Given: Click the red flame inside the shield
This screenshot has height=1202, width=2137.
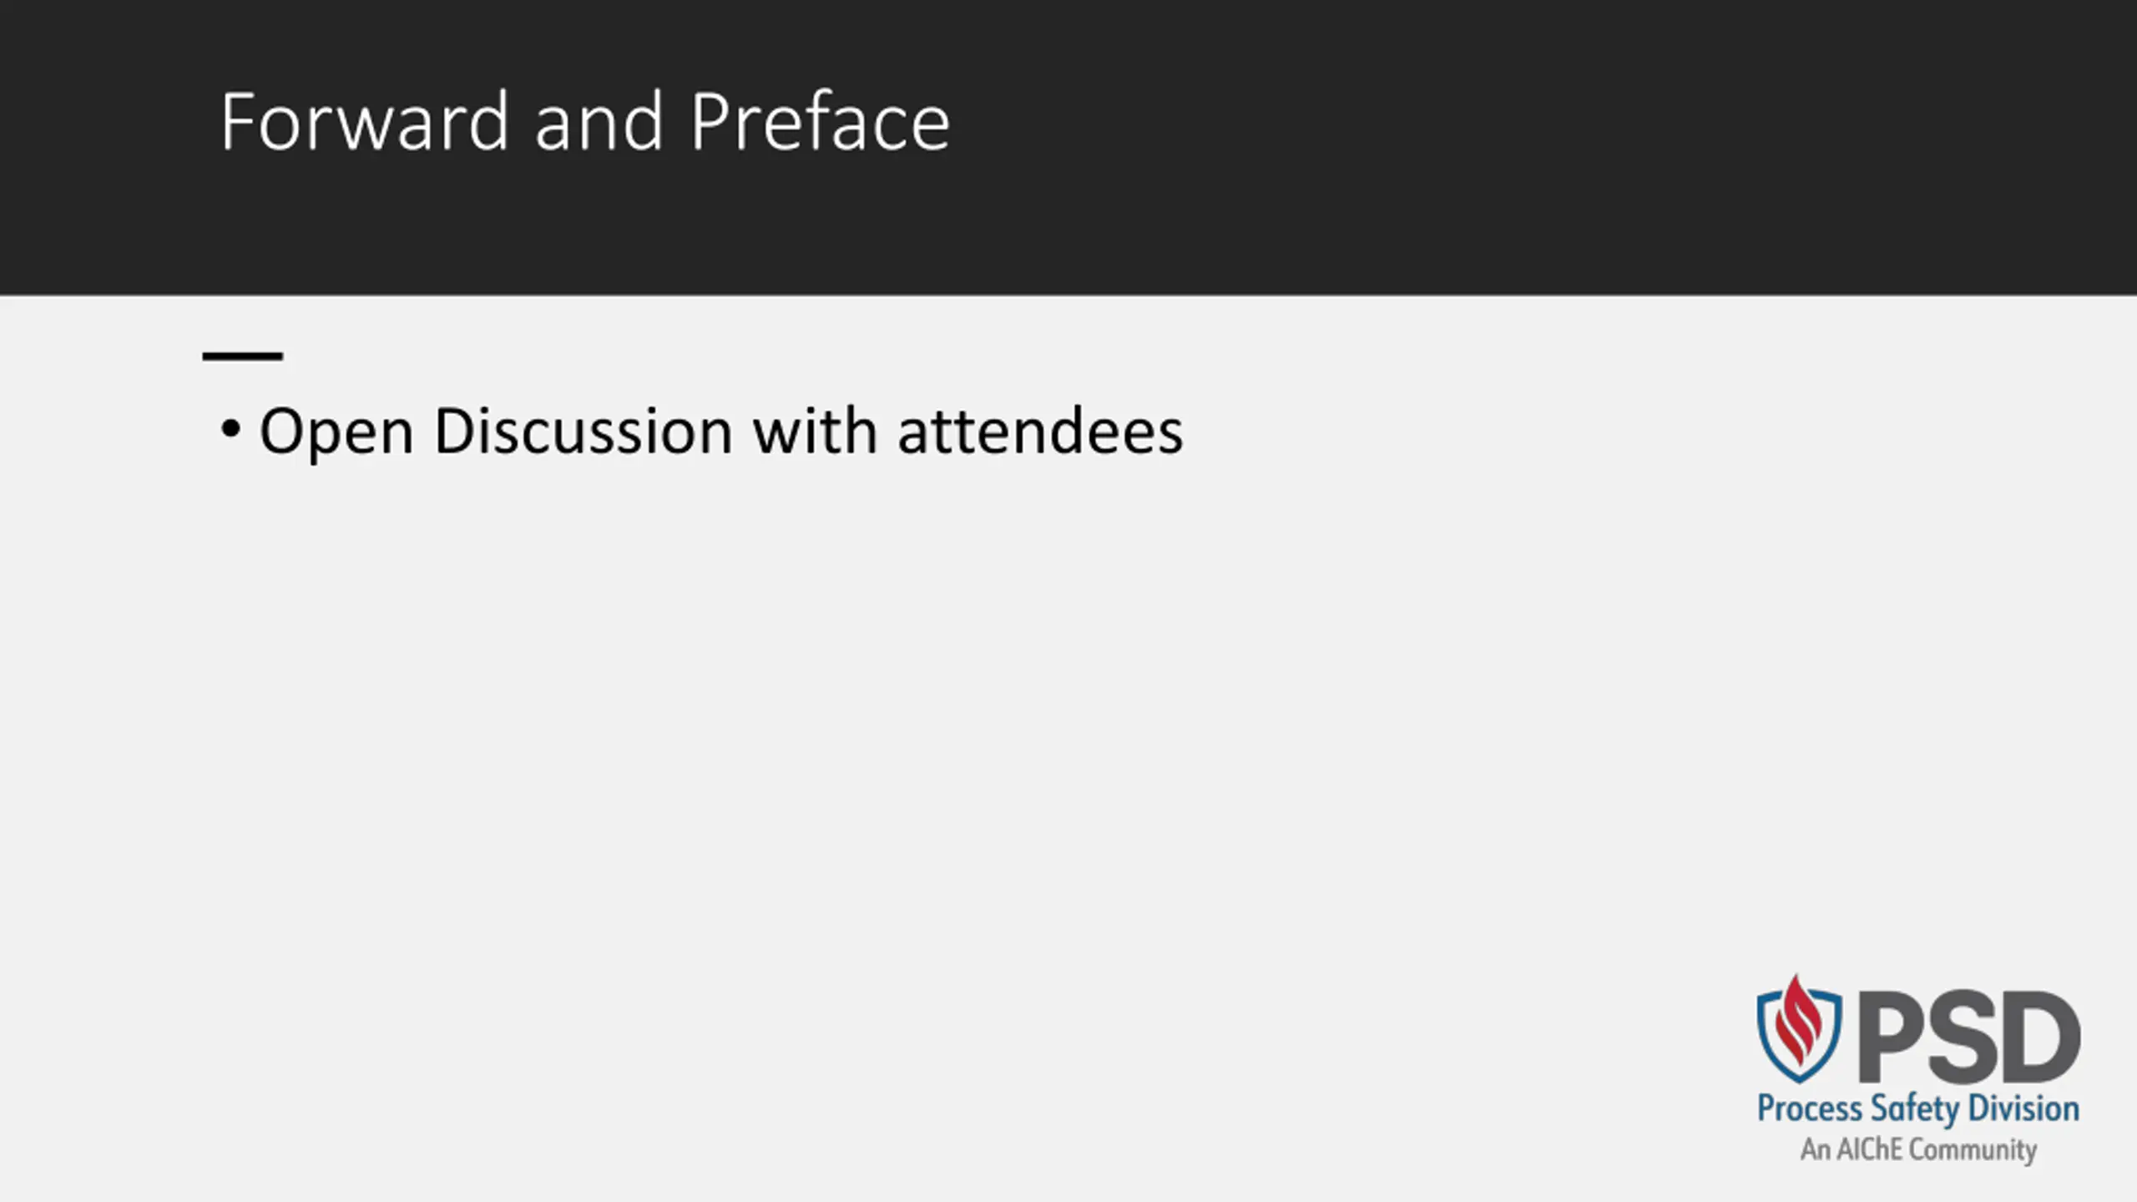Looking at the screenshot, I should coord(1797,1021).
